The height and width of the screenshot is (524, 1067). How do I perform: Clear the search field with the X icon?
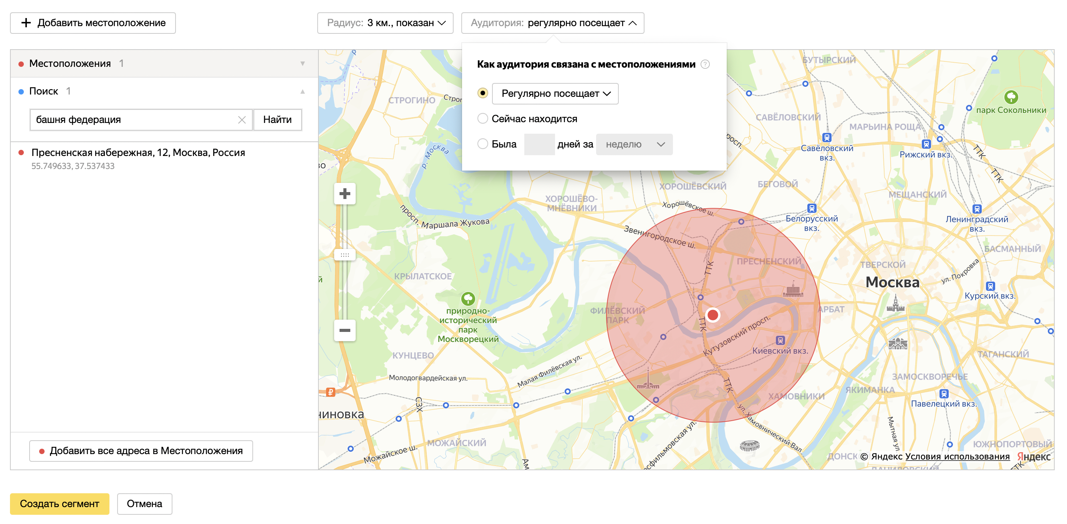pyautogui.click(x=242, y=120)
